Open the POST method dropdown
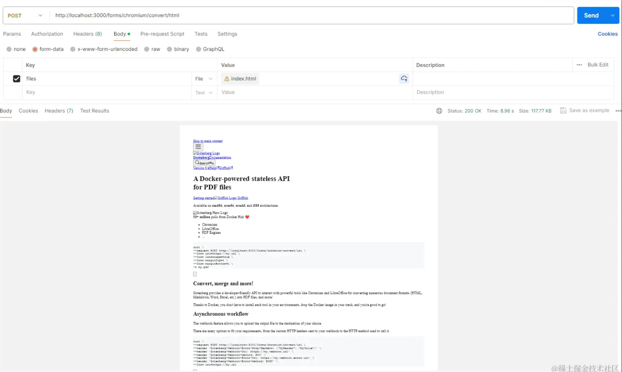The image size is (622, 372). pos(24,15)
